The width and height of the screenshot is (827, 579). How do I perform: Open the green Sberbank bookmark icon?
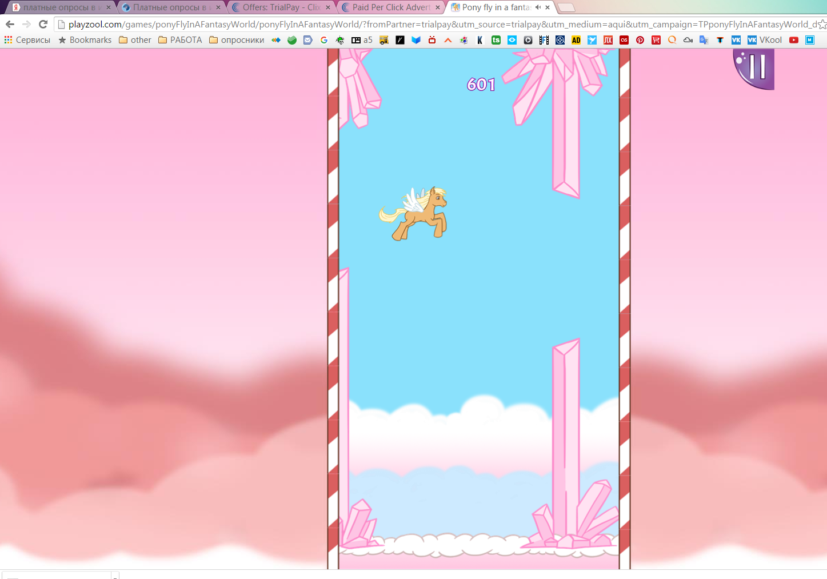pyautogui.click(x=292, y=40)
